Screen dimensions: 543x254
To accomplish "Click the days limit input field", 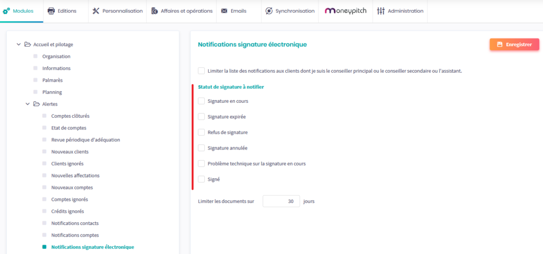I will 281,202.
